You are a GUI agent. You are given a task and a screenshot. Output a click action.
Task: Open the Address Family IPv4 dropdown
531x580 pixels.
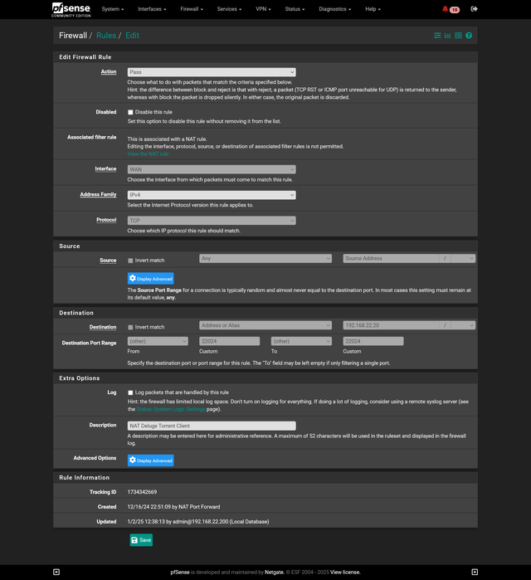click(212, 195)
